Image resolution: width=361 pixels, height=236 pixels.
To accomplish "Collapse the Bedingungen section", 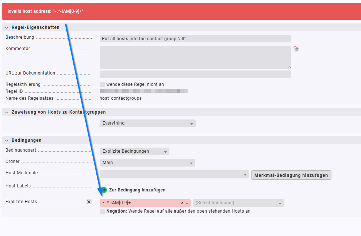I will coord(7,140).
